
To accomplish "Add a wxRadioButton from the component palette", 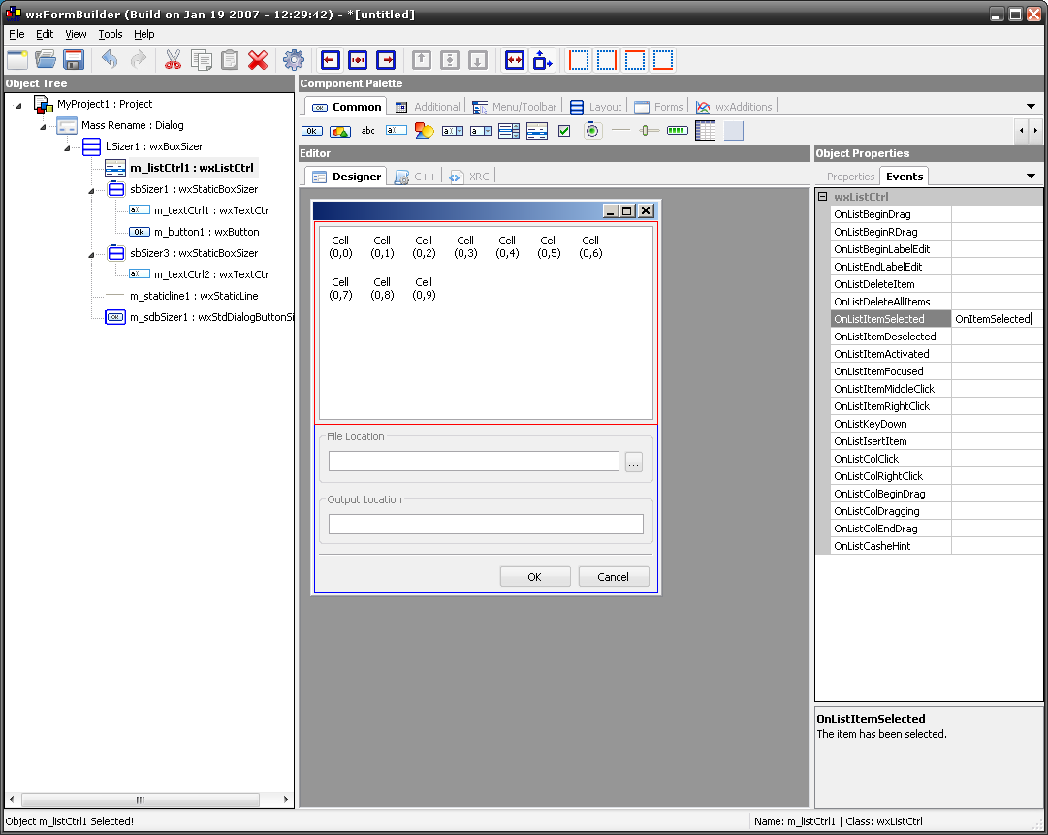I will tap(593, 131).
